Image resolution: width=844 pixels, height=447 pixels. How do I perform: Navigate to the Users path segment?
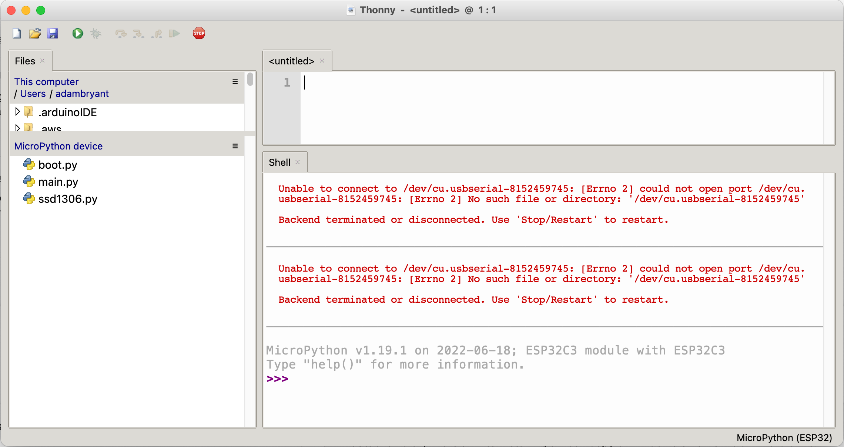click(33, 94)
